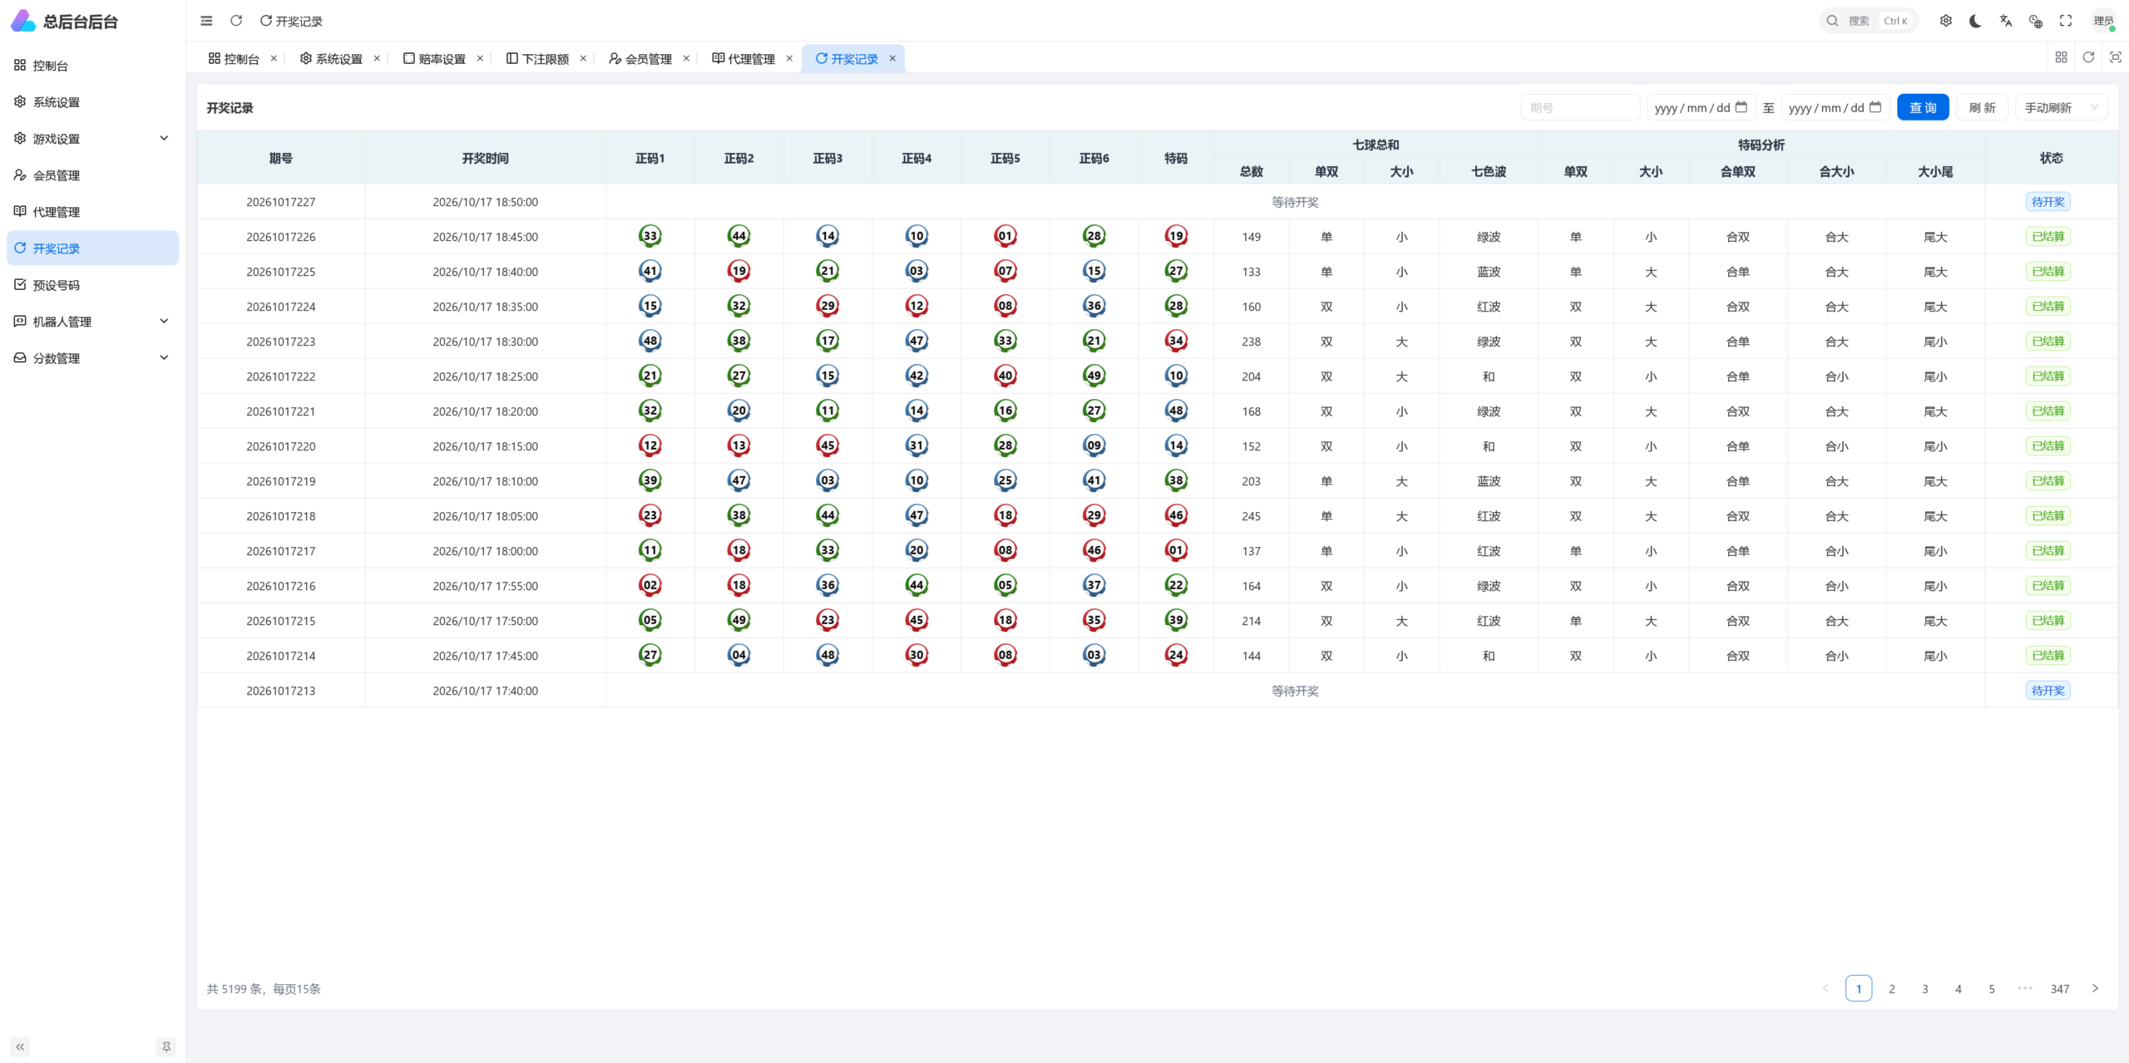The image size is (2129, 1063).
Task: Go to page 2
Action: click(1892, 988)
